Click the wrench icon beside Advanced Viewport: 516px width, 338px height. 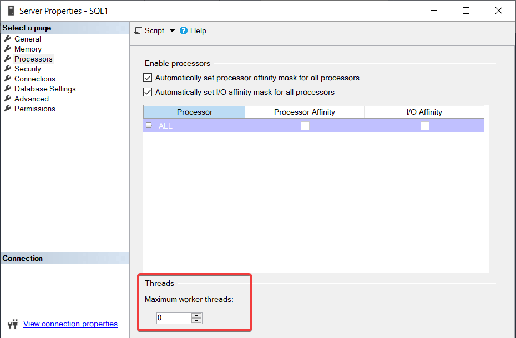pos(8,99)
